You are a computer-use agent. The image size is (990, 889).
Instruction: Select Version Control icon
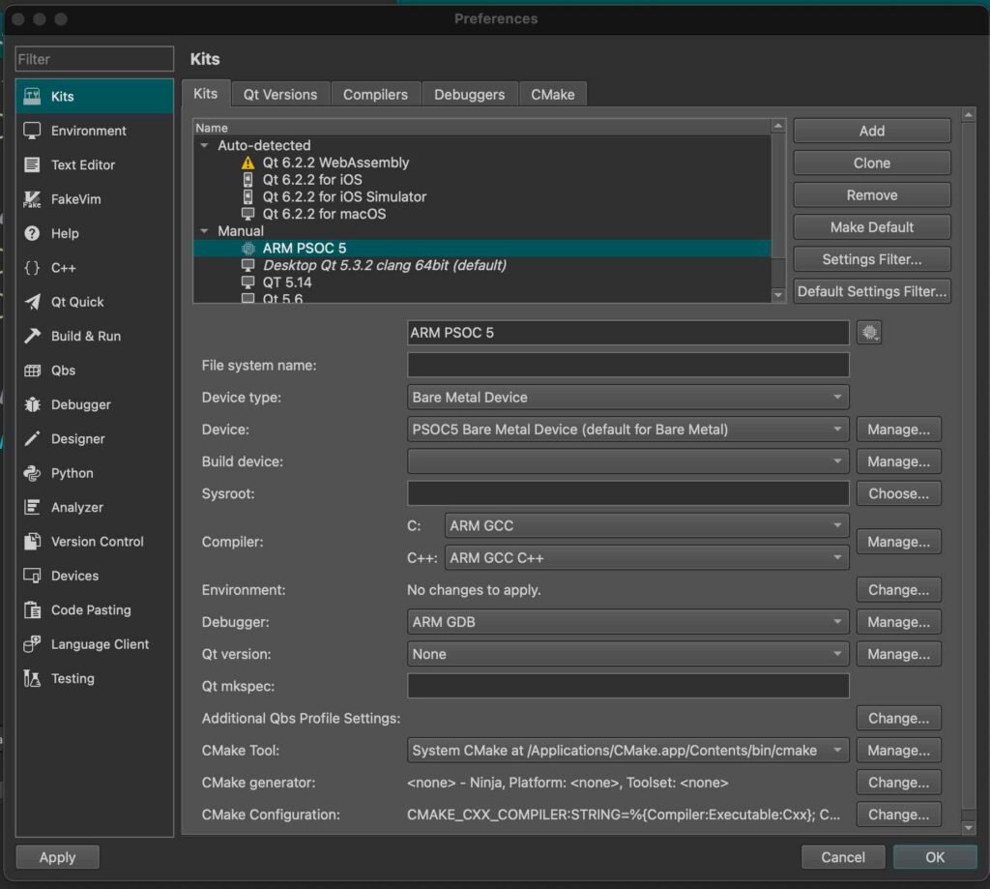[32, 542]
